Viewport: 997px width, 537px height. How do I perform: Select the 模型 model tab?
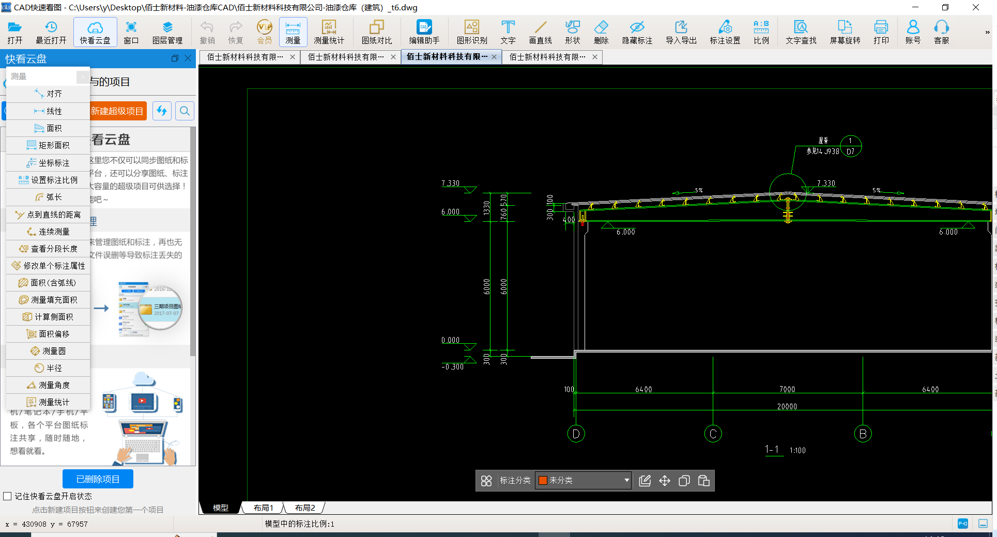(221, 508)
